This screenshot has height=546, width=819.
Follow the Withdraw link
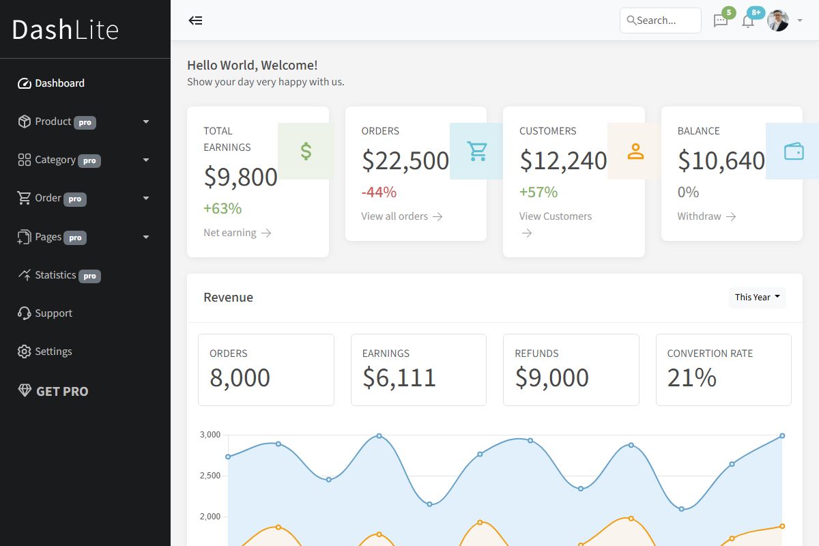706,216
